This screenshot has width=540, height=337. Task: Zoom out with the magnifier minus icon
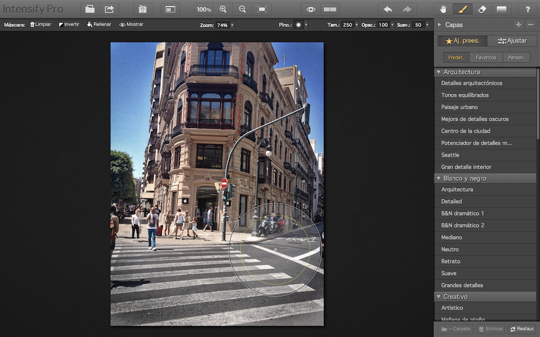click(243, 9)
